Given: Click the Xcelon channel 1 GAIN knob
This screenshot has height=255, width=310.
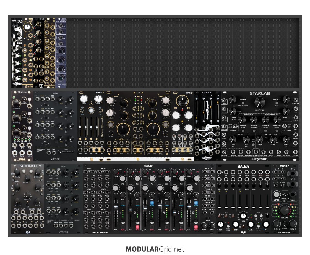Looking at the screenshot, I should tap(116, 172).
